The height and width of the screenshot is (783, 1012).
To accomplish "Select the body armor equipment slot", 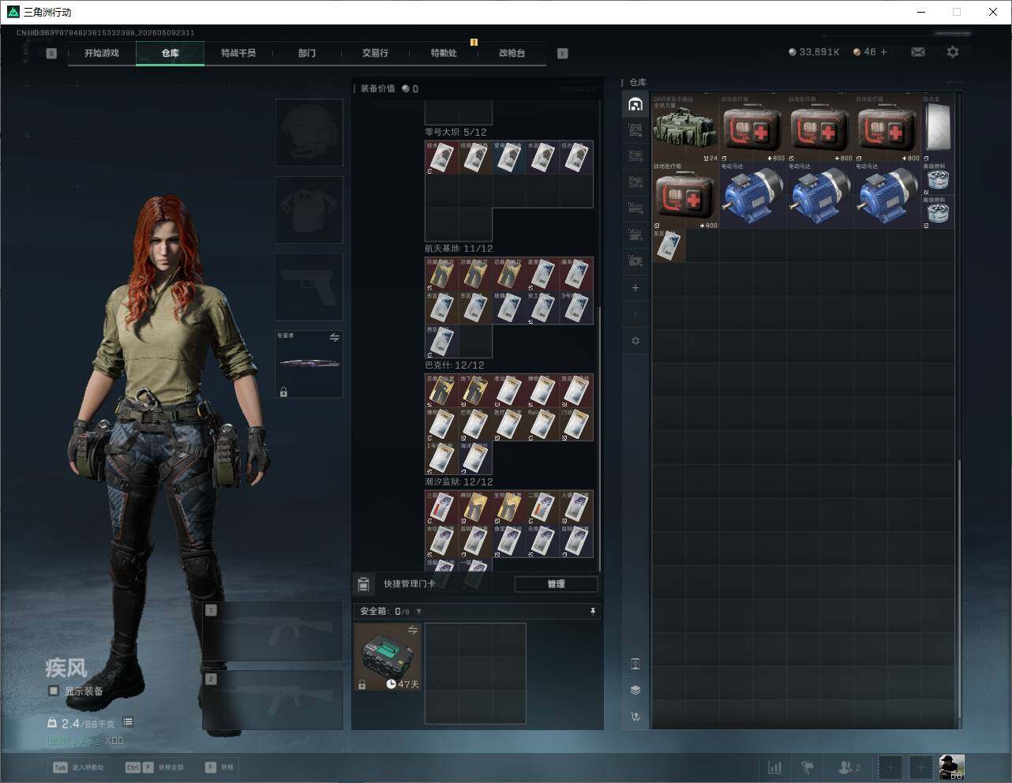I will point(309,210).
